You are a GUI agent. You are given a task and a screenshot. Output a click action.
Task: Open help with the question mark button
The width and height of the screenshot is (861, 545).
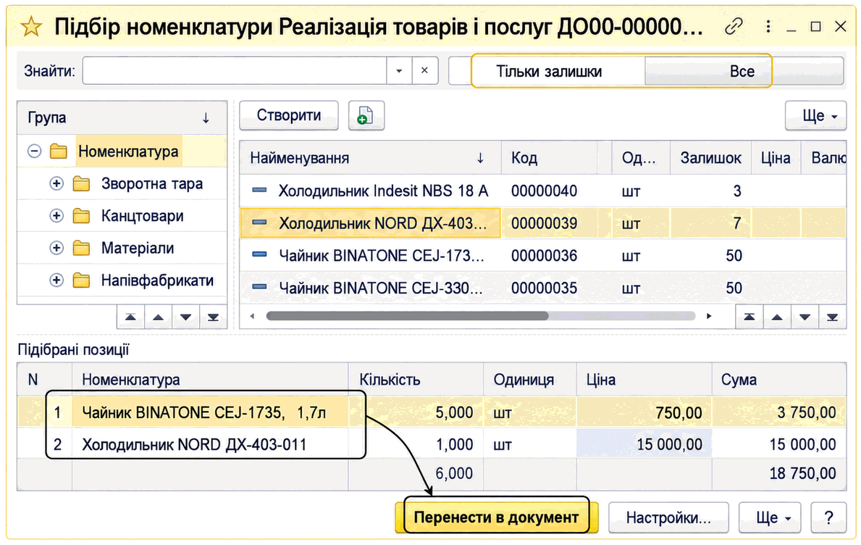tap(828, 517)
